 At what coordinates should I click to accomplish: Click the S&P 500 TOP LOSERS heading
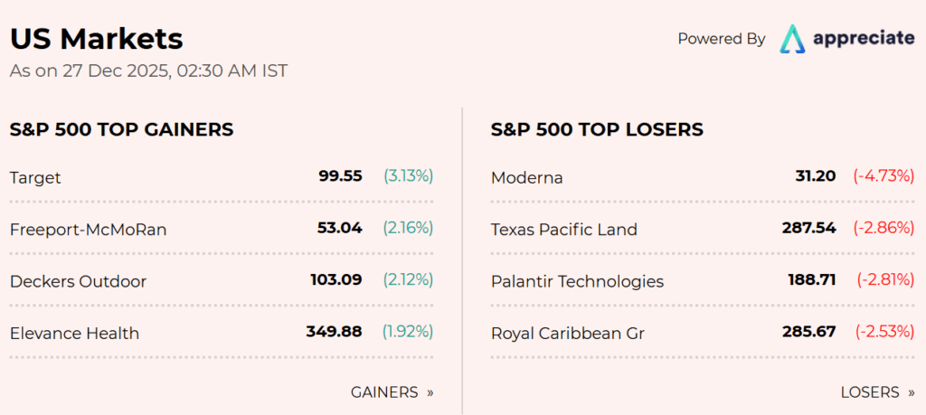(x=597, y=129)
